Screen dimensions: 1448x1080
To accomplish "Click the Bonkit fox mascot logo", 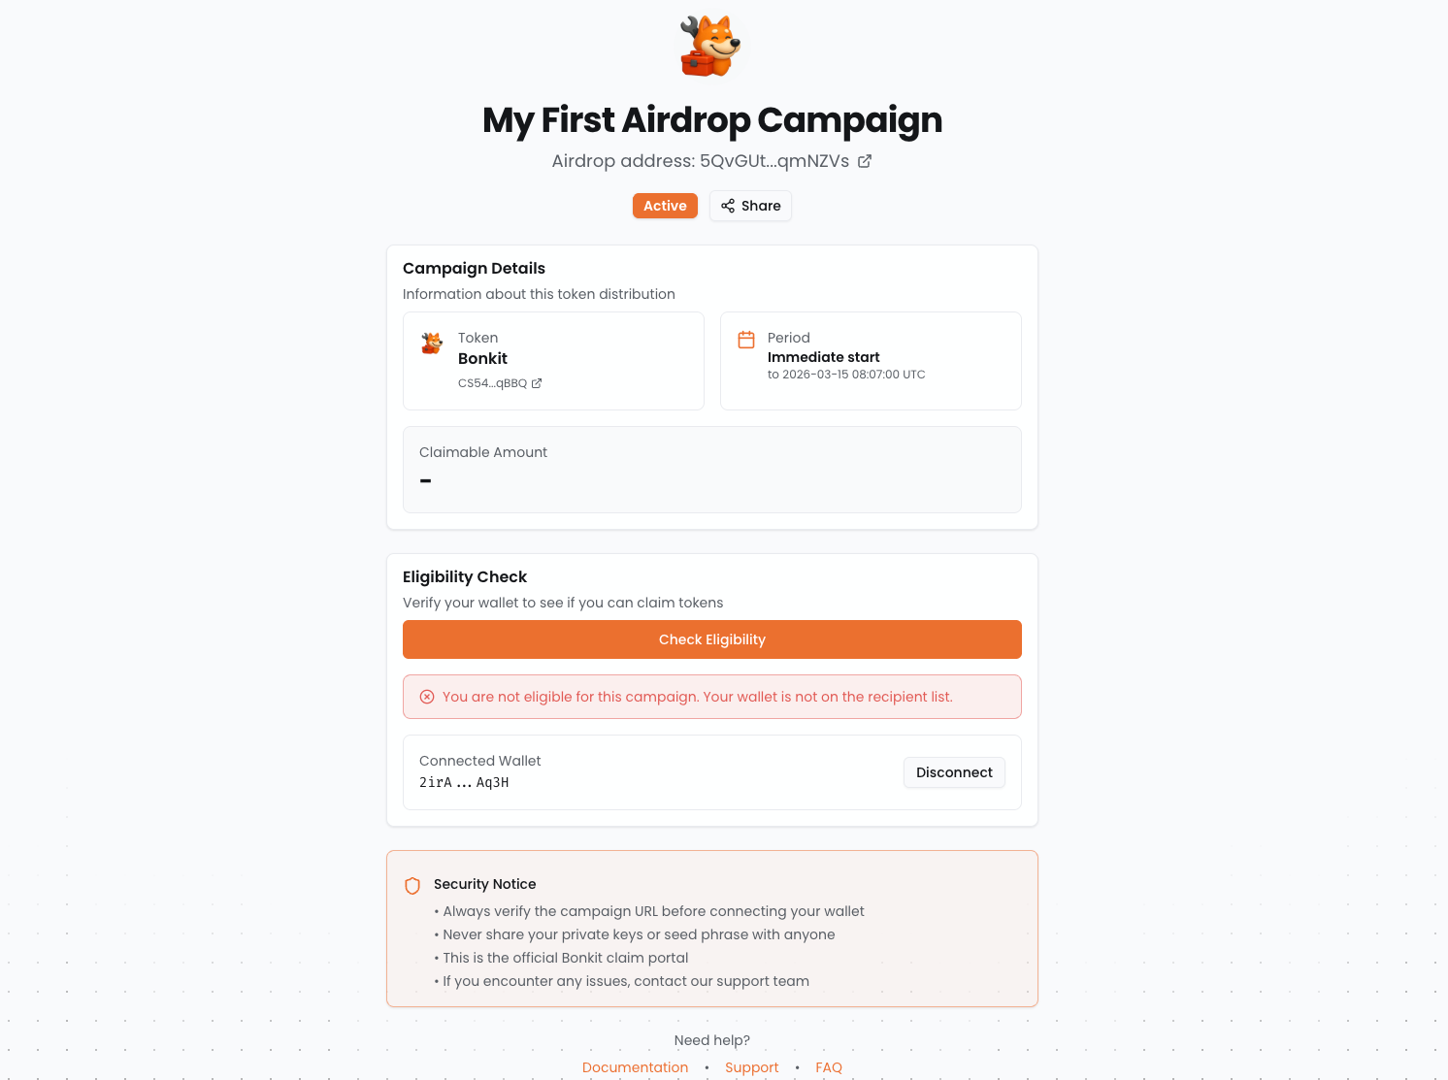I will [710, 46].
